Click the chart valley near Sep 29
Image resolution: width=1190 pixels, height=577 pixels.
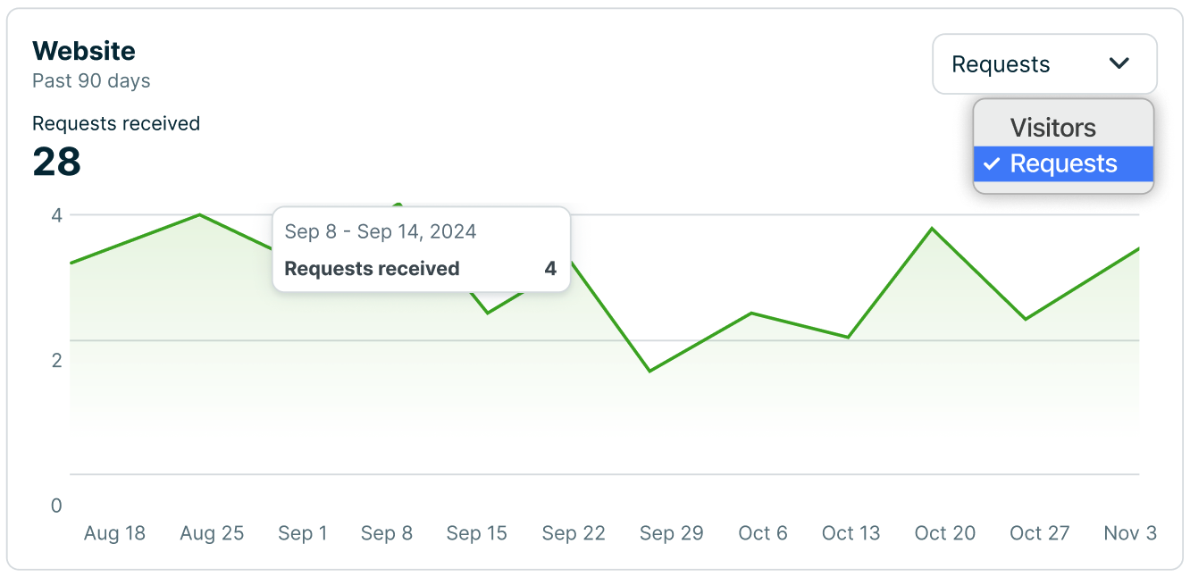(650, 370)
